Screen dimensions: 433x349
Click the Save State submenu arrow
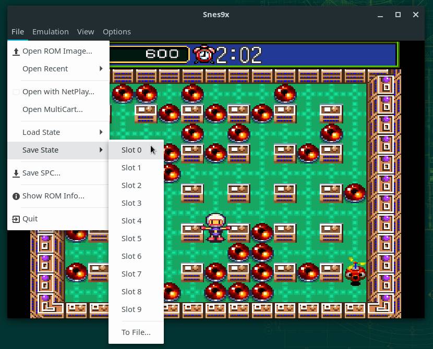tap(101, 149)
